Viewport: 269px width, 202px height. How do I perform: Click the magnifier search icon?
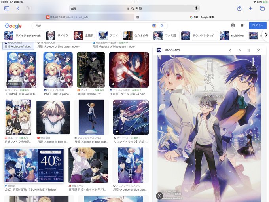162,26
